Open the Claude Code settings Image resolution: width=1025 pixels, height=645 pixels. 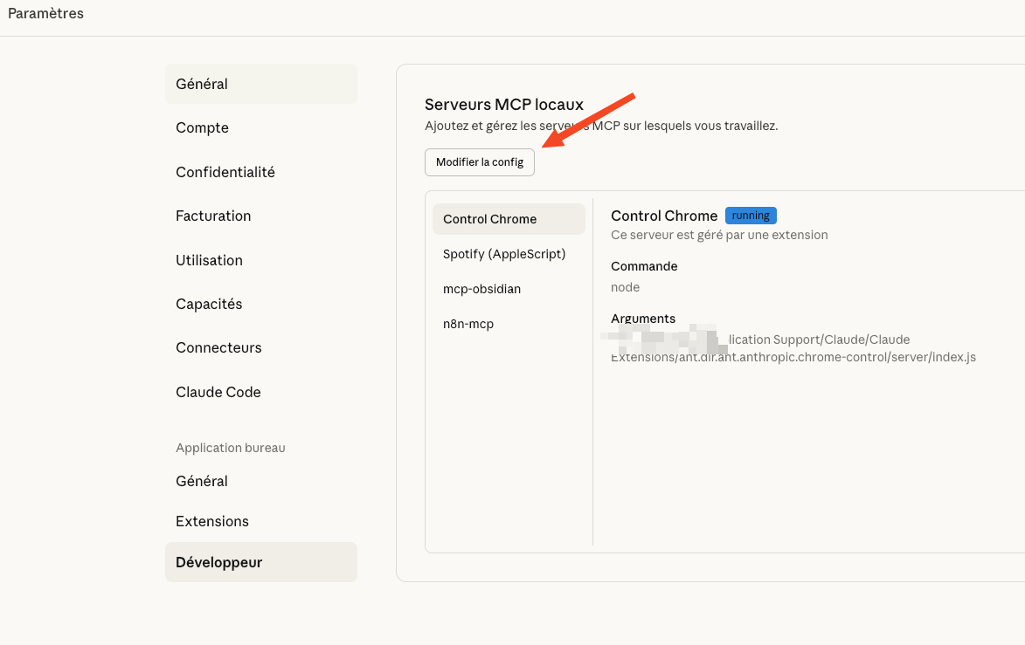[x=218, y=392]
